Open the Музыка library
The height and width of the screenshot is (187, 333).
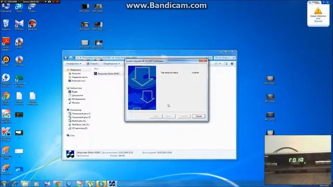point(74,103)
